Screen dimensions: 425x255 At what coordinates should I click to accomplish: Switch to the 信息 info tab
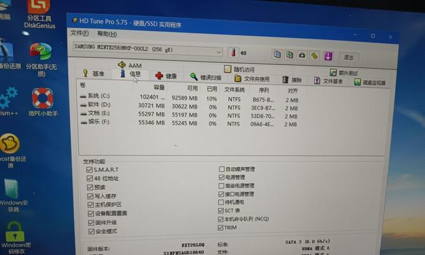131,74
